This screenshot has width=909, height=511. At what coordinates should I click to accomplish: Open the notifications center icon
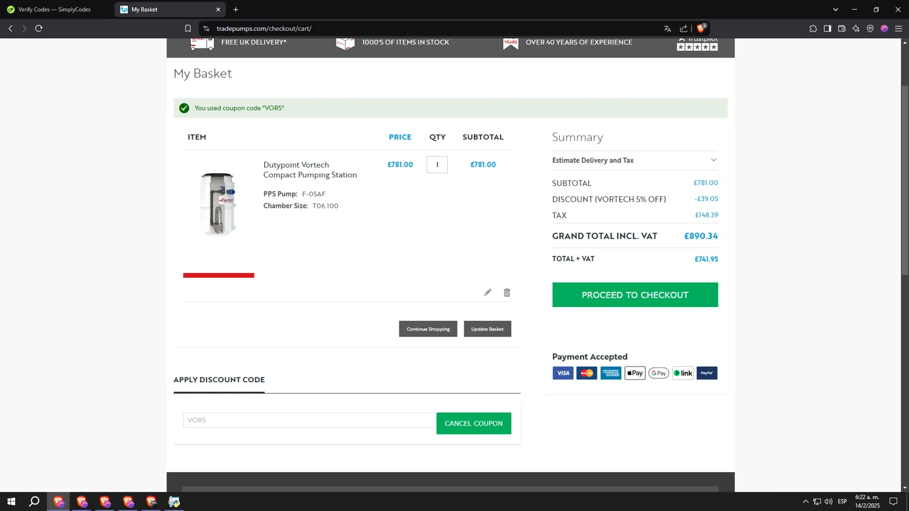[893, 501]
